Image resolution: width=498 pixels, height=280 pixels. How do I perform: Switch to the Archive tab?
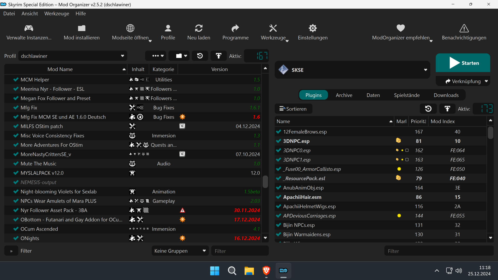pyautogui.click(x=344, y=95)
